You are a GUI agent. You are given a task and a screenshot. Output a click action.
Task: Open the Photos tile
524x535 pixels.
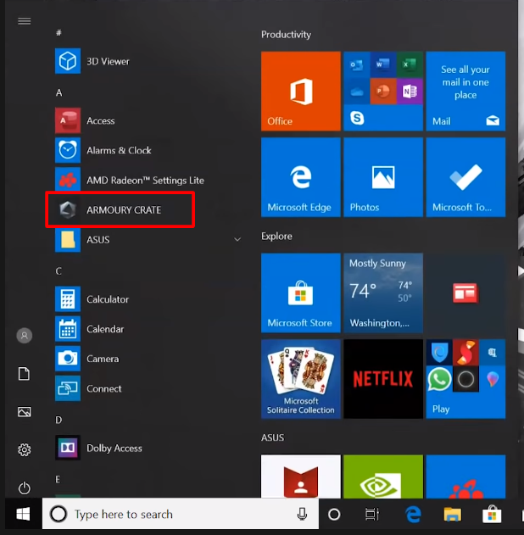(383, 177)
